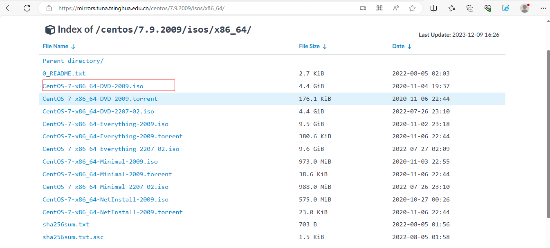This screenshot has height=248, width=550.
Task: Sort list by File Name
Action: (x=59, y=46)
